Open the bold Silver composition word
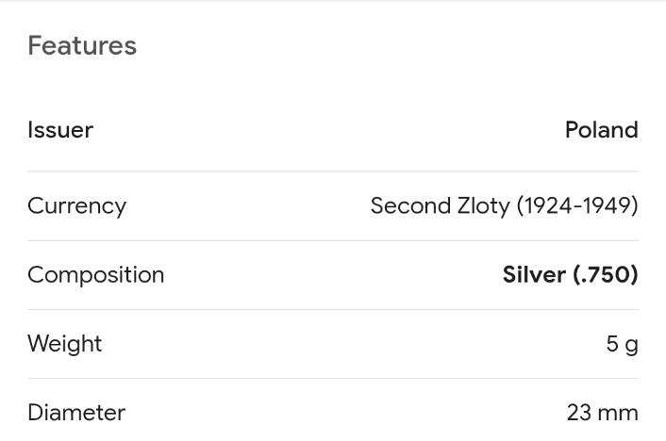 [x=534, y=274]
